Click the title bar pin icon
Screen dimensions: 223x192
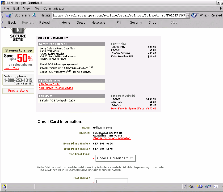pos(8,3)
